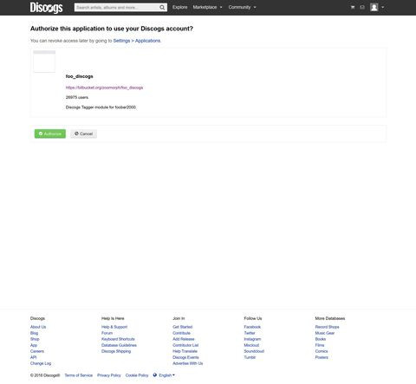The height and width of the screenshot is (384, 416).
Task: Open the Posters database link
Action: pyautogui.click(x=322, y=357)
